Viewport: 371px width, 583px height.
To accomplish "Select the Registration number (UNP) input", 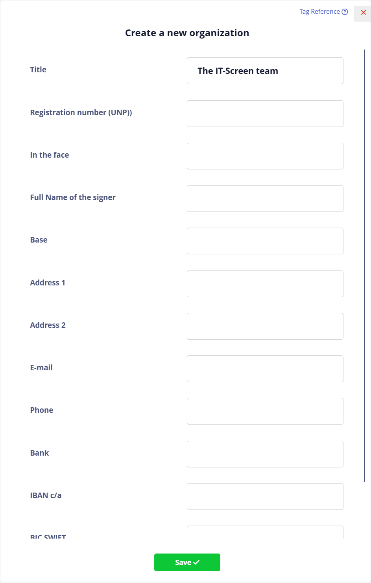I will [265, 114].
